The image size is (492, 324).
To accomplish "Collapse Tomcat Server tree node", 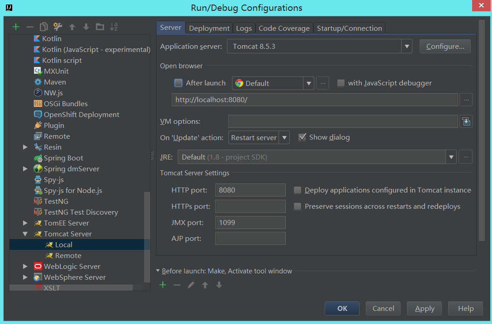I will click(25, 234).
